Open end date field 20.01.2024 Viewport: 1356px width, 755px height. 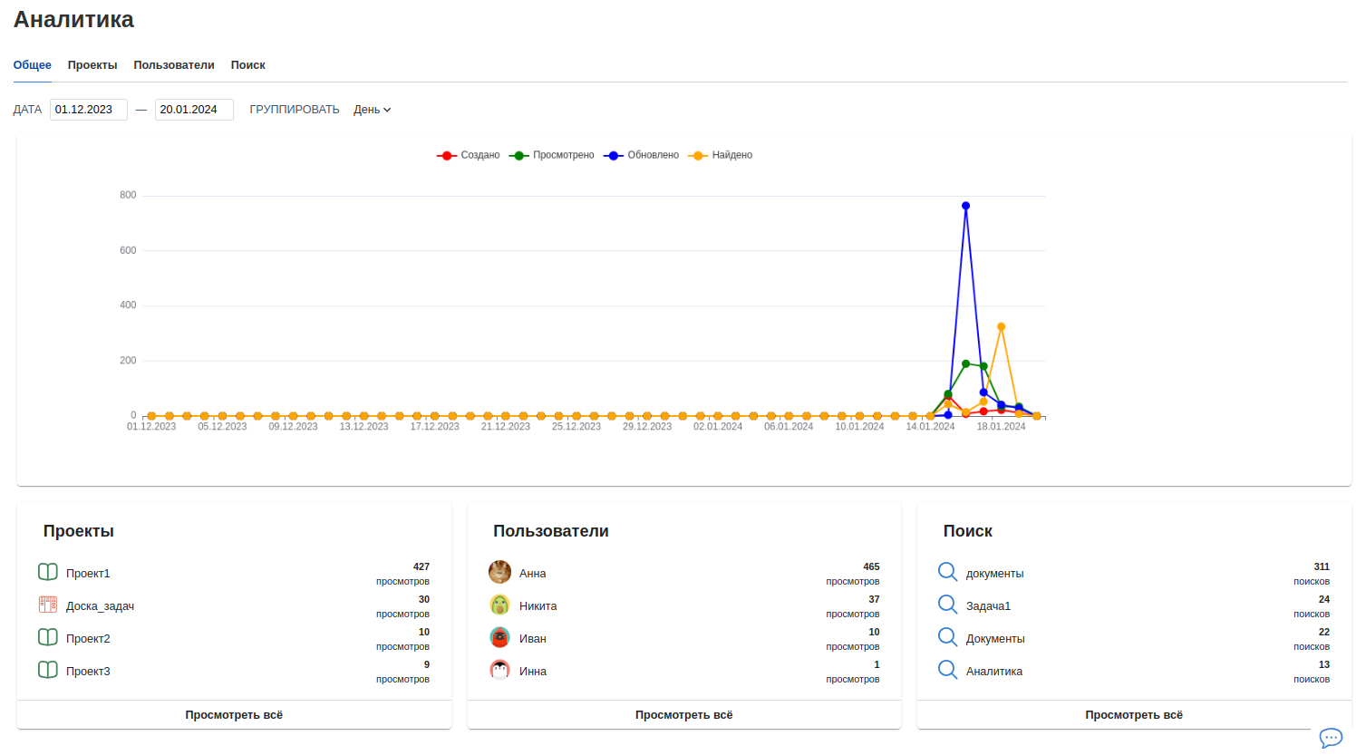194,110
